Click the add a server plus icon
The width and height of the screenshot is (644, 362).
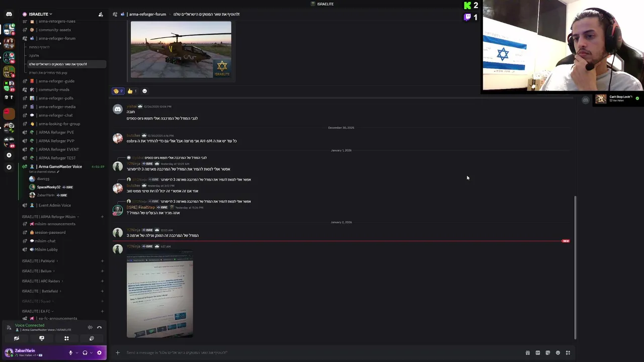tap(9, 155)
